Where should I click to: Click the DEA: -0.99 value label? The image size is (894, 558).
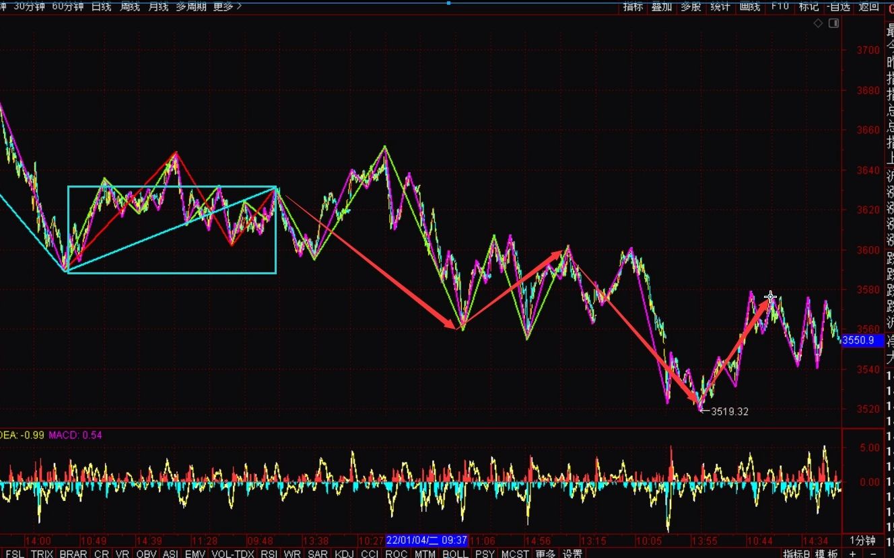pyautogui.click(x=22, y=435)
